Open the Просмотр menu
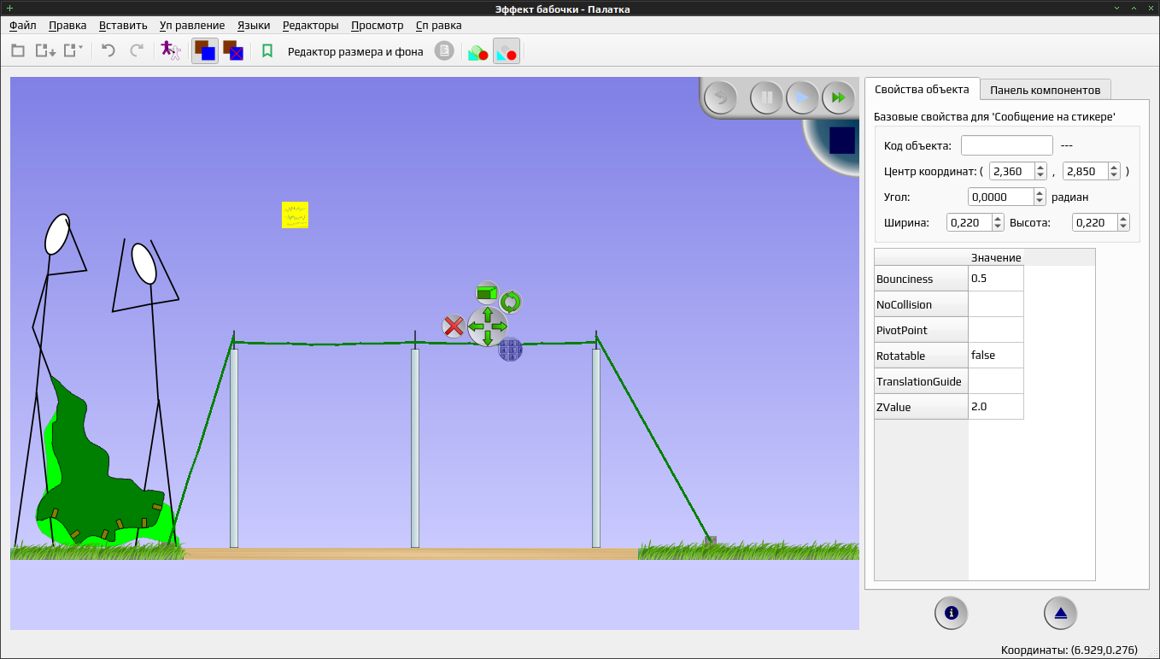The height and width of the screenshot is (659, 1160). click(378, 25)
